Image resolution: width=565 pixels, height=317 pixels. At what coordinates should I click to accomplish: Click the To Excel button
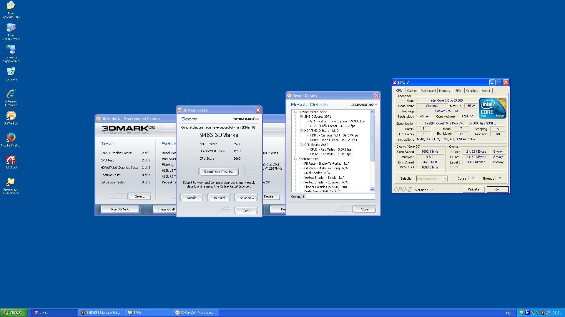(219, 198)
